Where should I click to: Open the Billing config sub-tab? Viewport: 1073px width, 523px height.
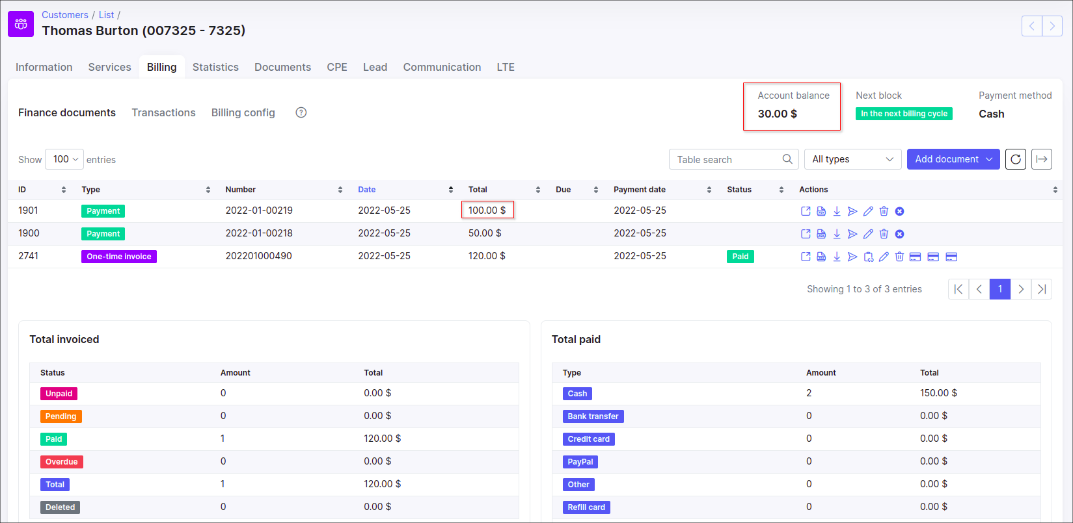(243, 112)
